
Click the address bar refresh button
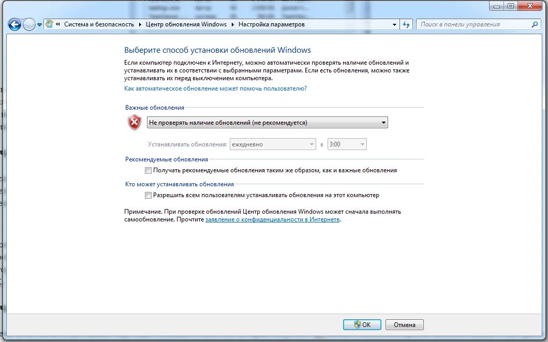pos(406,24)
